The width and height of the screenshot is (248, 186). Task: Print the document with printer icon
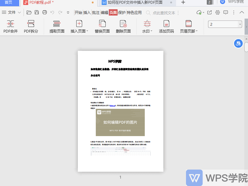45,12
